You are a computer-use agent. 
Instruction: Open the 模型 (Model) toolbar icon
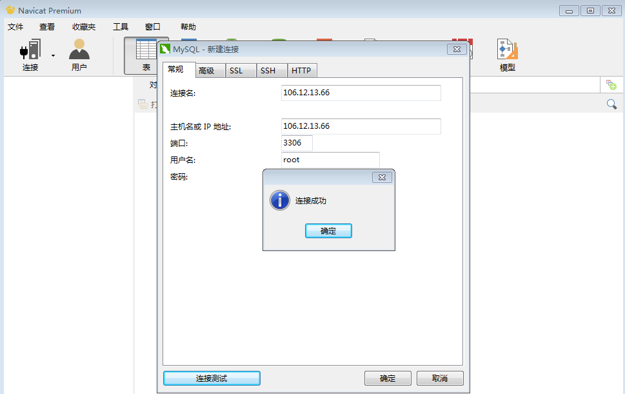click(508, 50)
